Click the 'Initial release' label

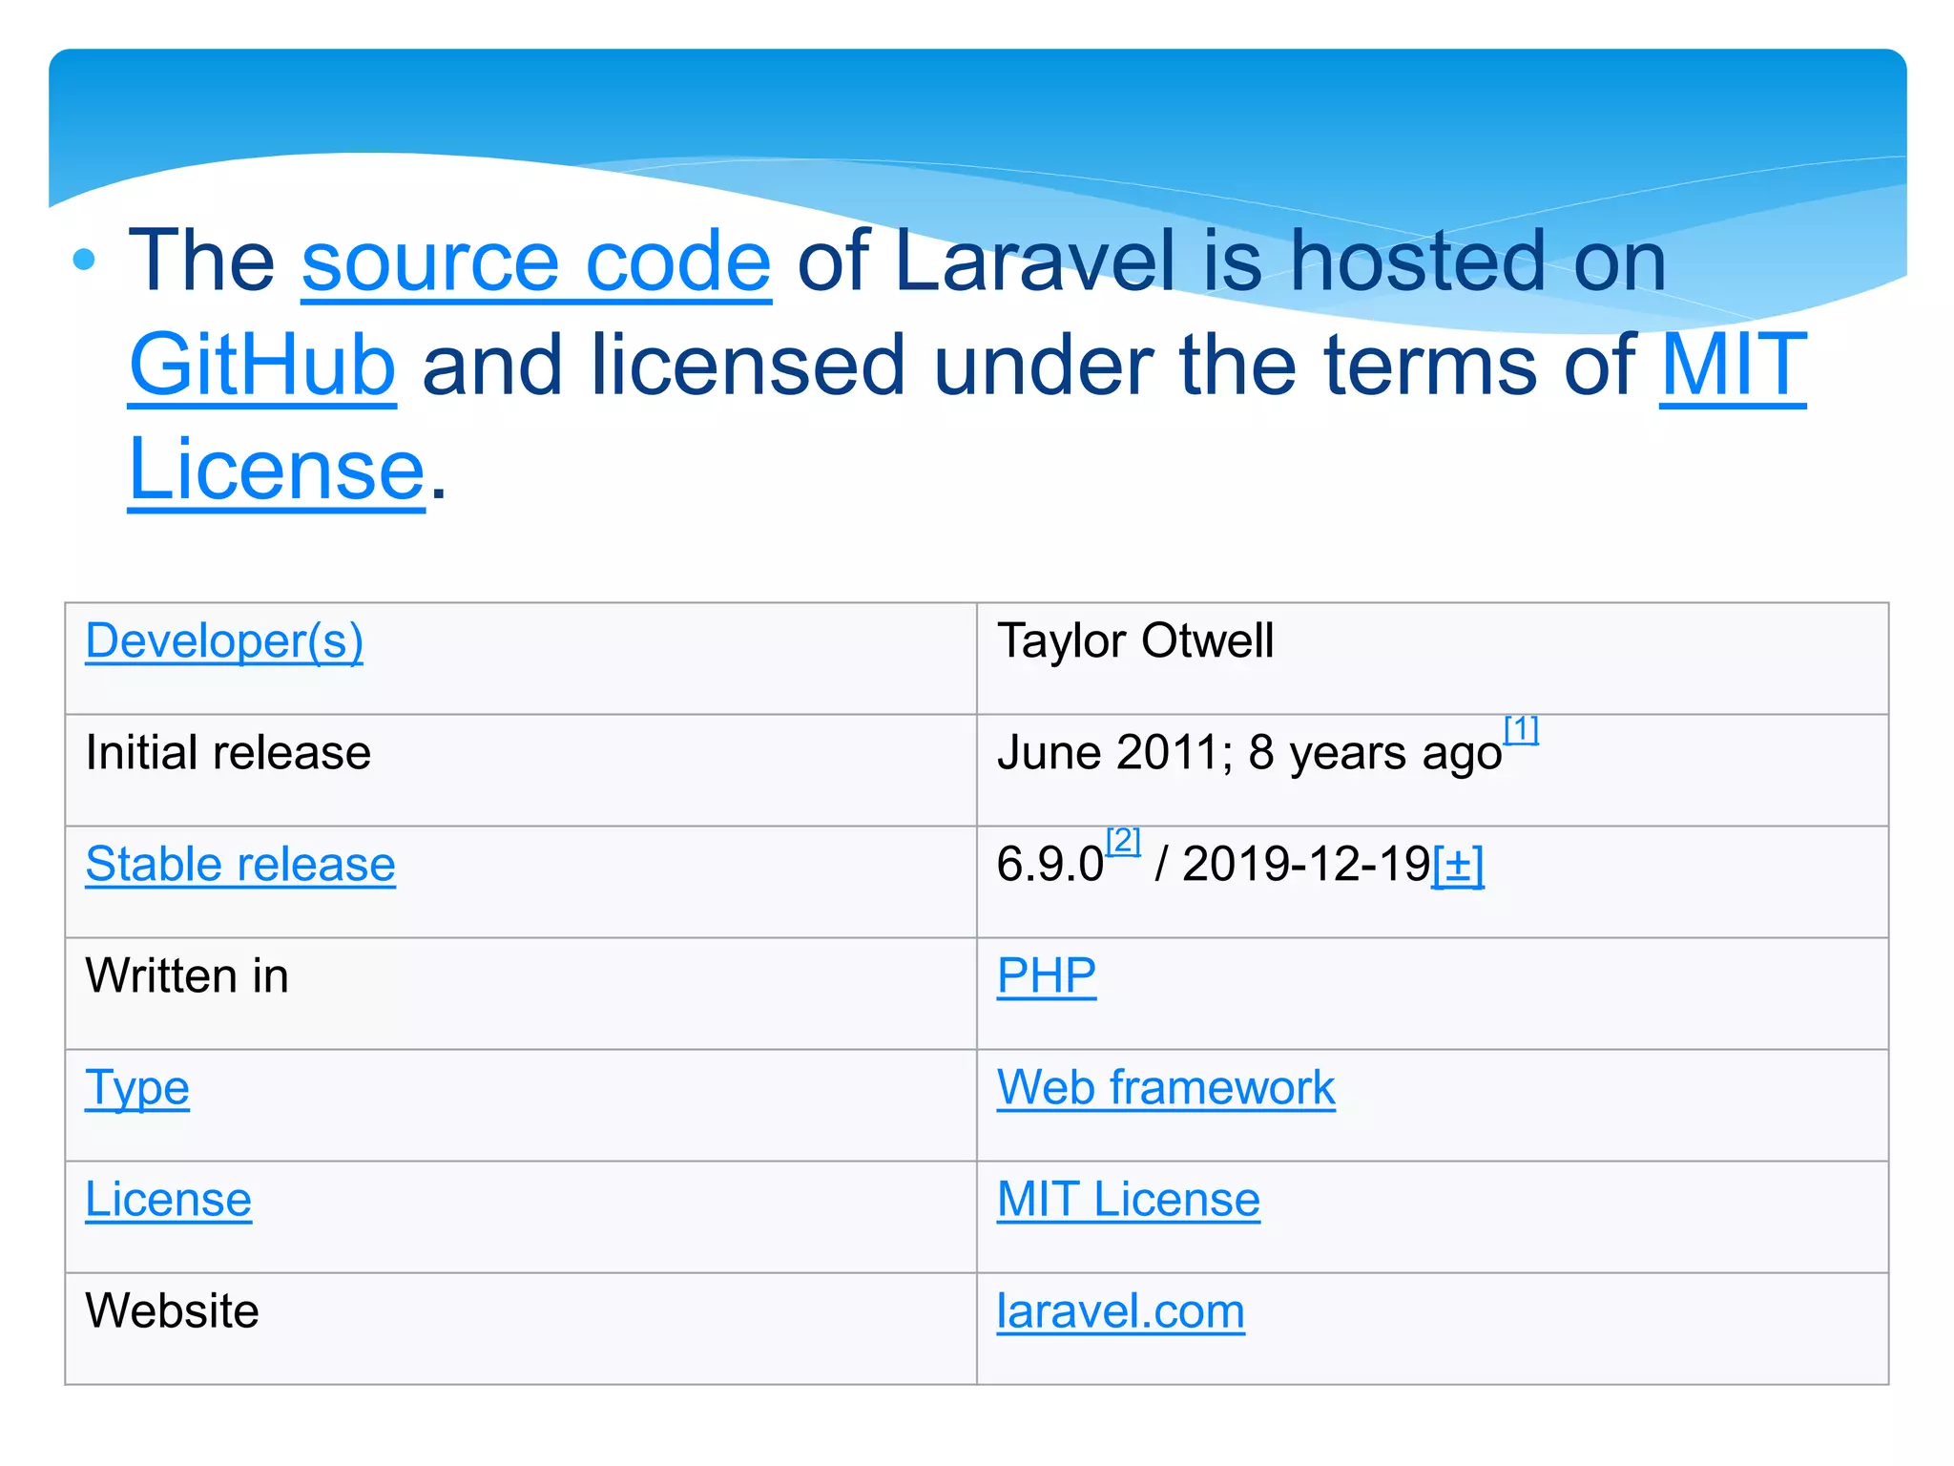[228, 752]
